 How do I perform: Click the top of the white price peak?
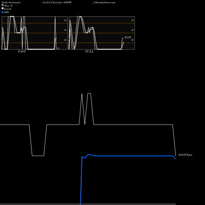pos(89,93)
